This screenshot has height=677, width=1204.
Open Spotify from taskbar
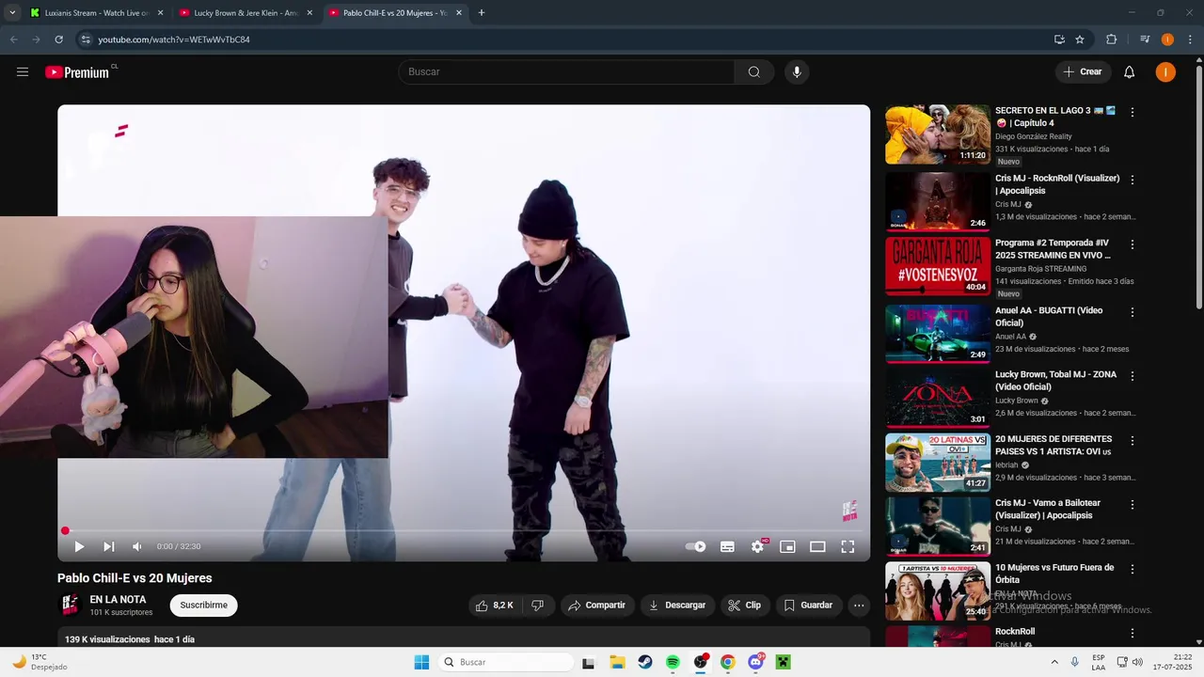[673, 662]
